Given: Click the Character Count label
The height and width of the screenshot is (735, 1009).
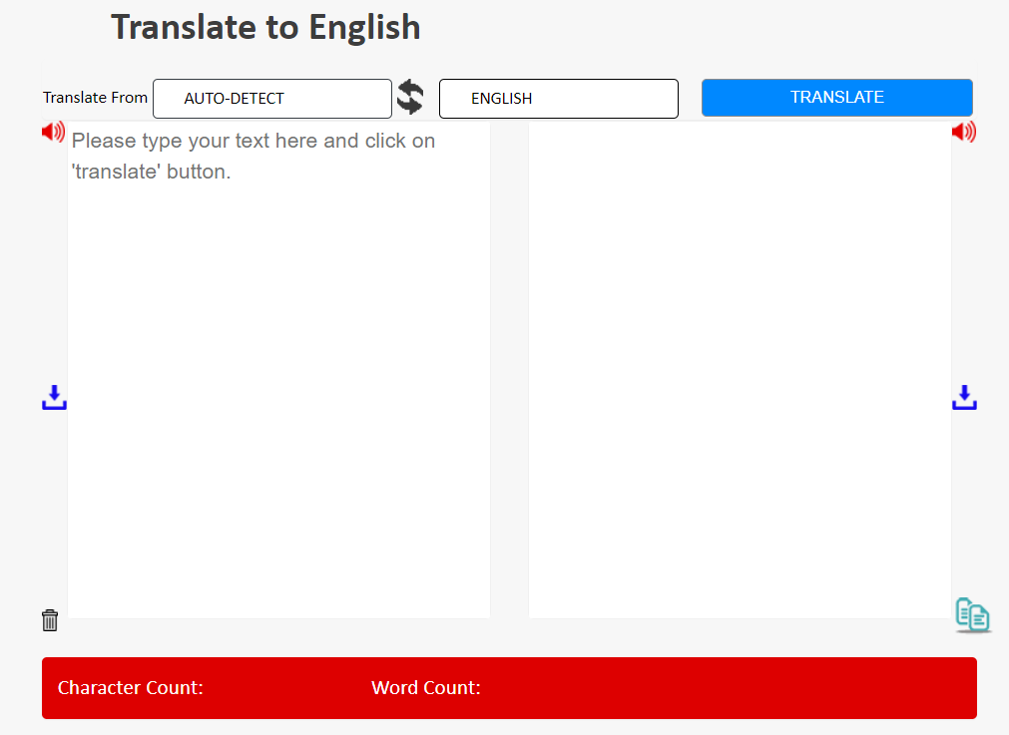Looking at the screenshot, I should 131,687.
